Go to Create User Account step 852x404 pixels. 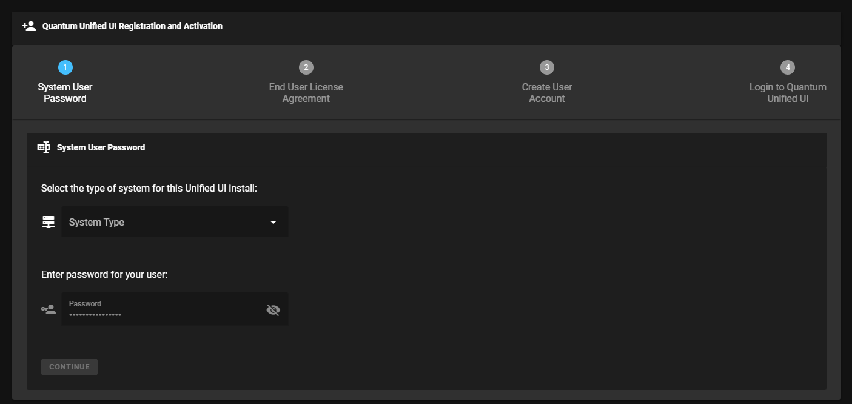pyautogui.click(x=547, y=93)
